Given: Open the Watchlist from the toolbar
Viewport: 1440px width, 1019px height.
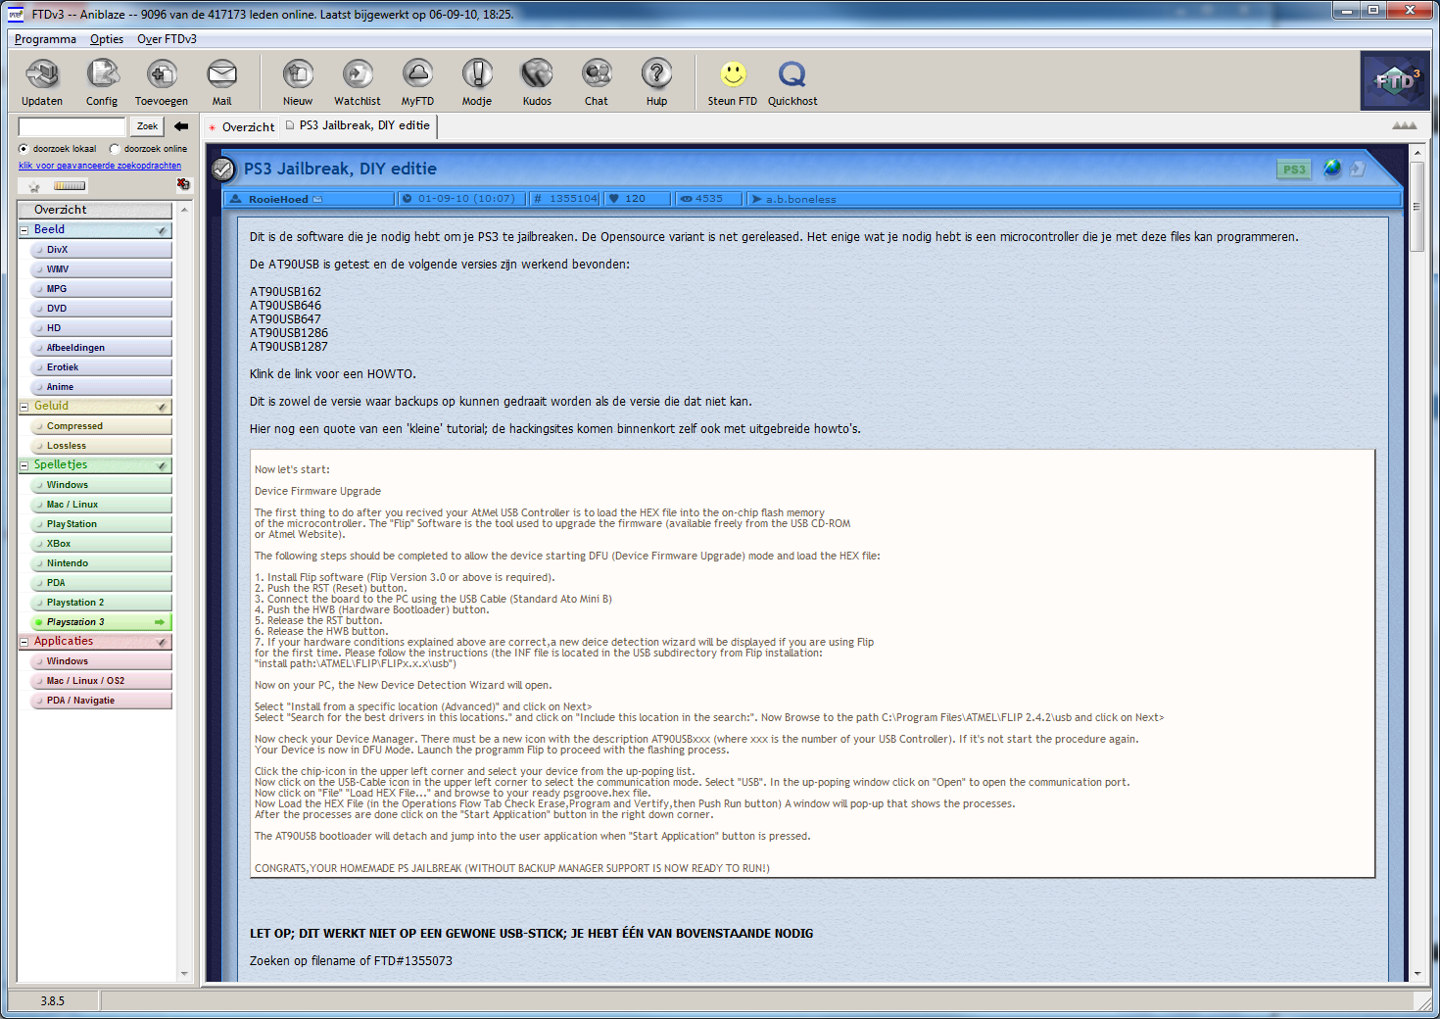Looking at the screenshot, I should click(x=358, y=74).
